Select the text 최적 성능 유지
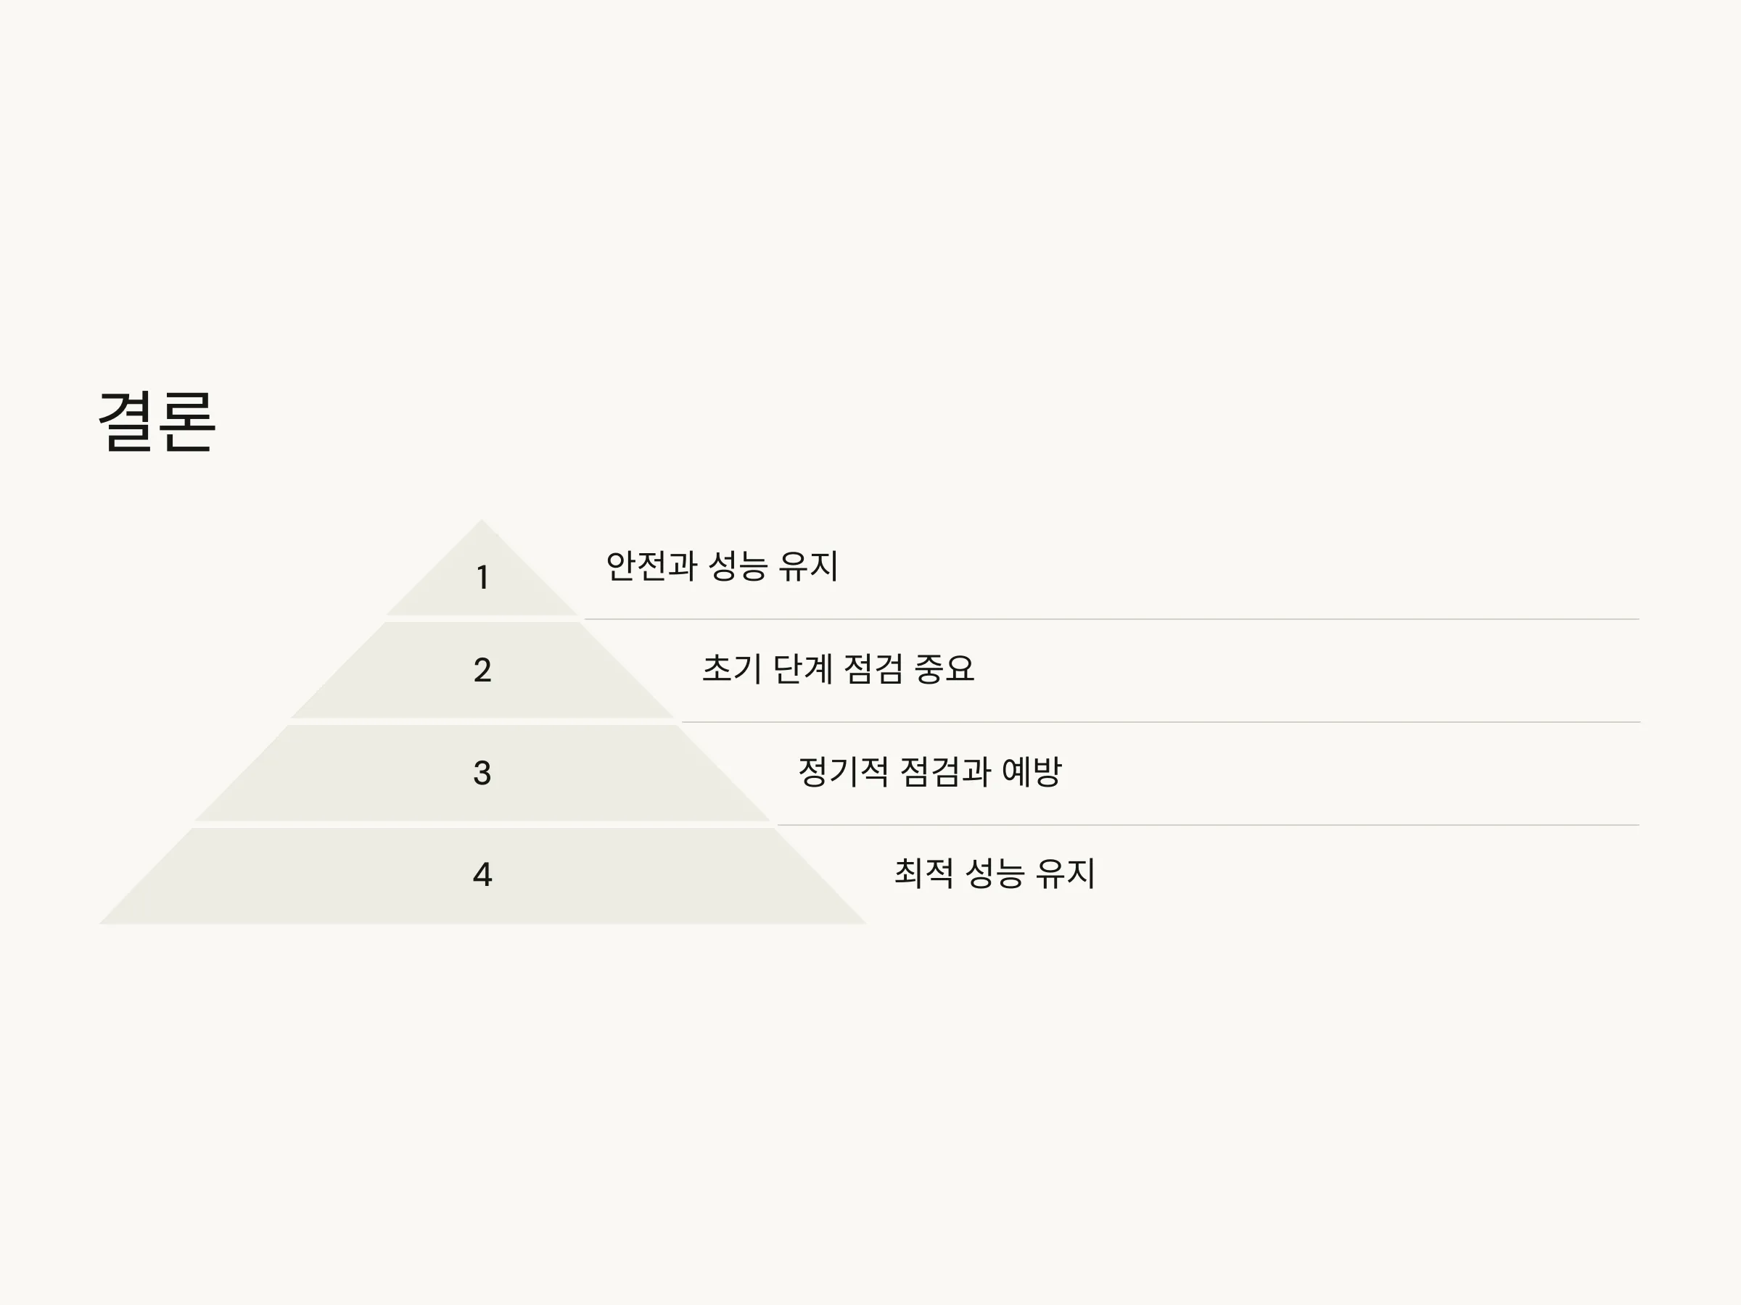The width and height of the screenshot is (1741, 1305). coord(995,874)
